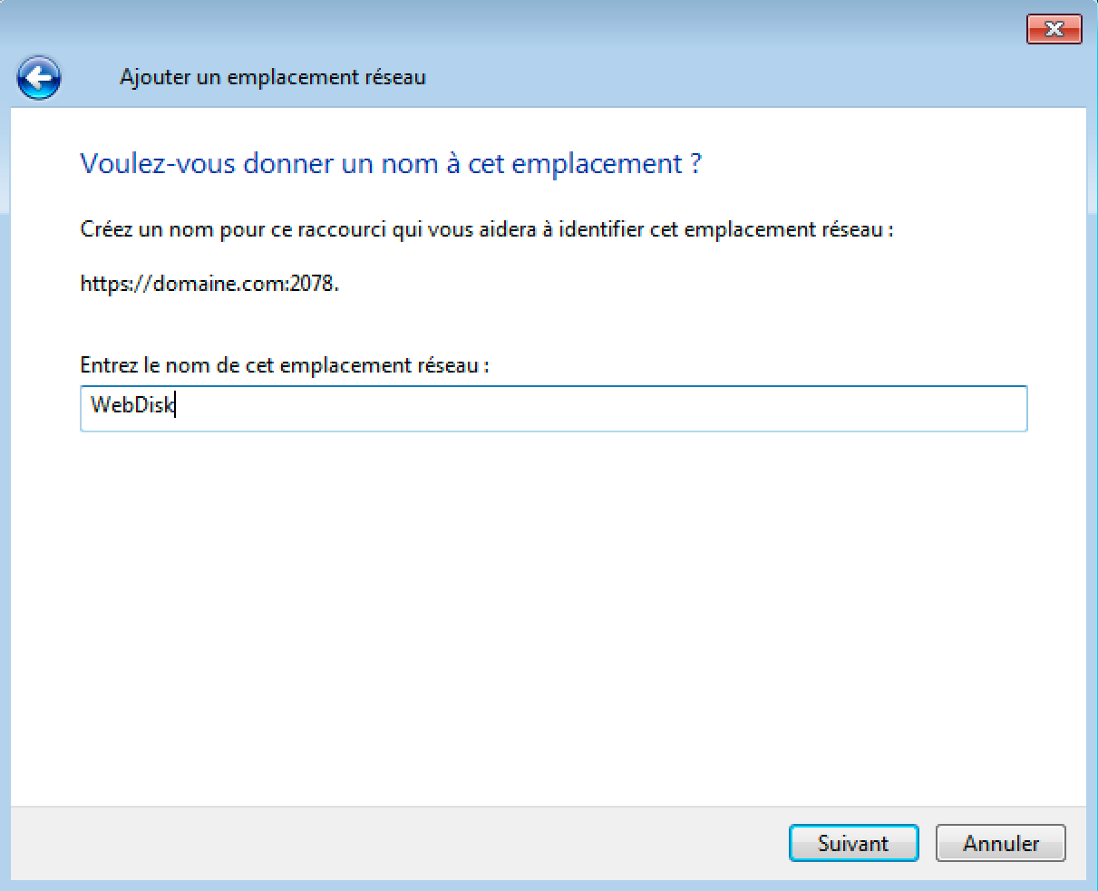Click the 'Ajouter un emplacement réseau' title
1098x891 pixels.
click(x=273, y=77)
